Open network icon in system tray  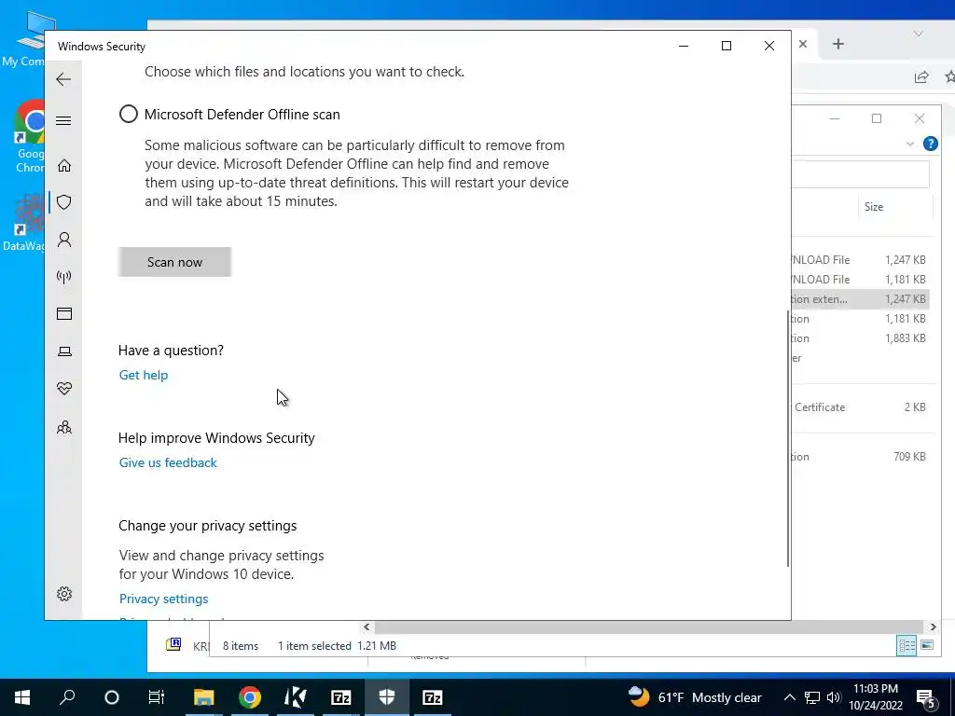click(812, 697)
